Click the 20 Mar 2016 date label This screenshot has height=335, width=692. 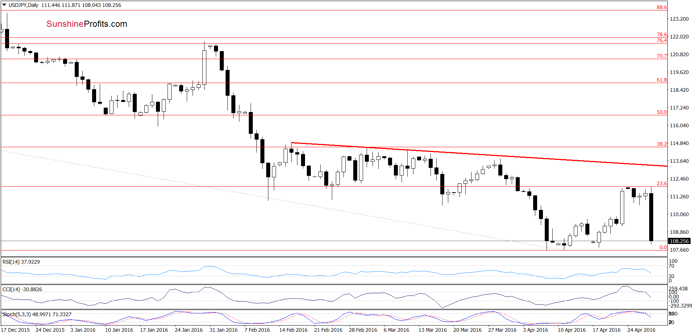pyautogui.click(x=467, y=330)
